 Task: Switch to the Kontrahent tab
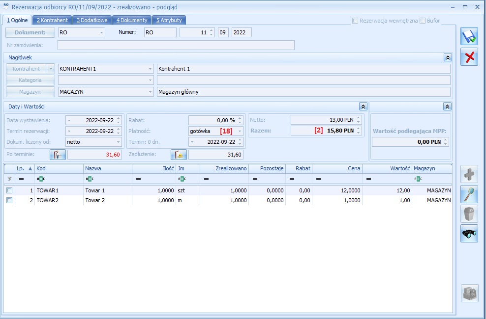point(52,20)
